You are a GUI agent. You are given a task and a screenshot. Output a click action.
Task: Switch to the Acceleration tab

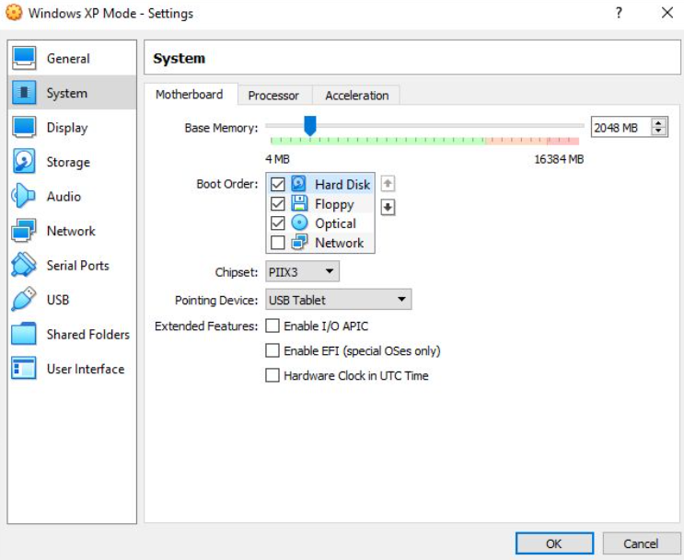(357, 96)
